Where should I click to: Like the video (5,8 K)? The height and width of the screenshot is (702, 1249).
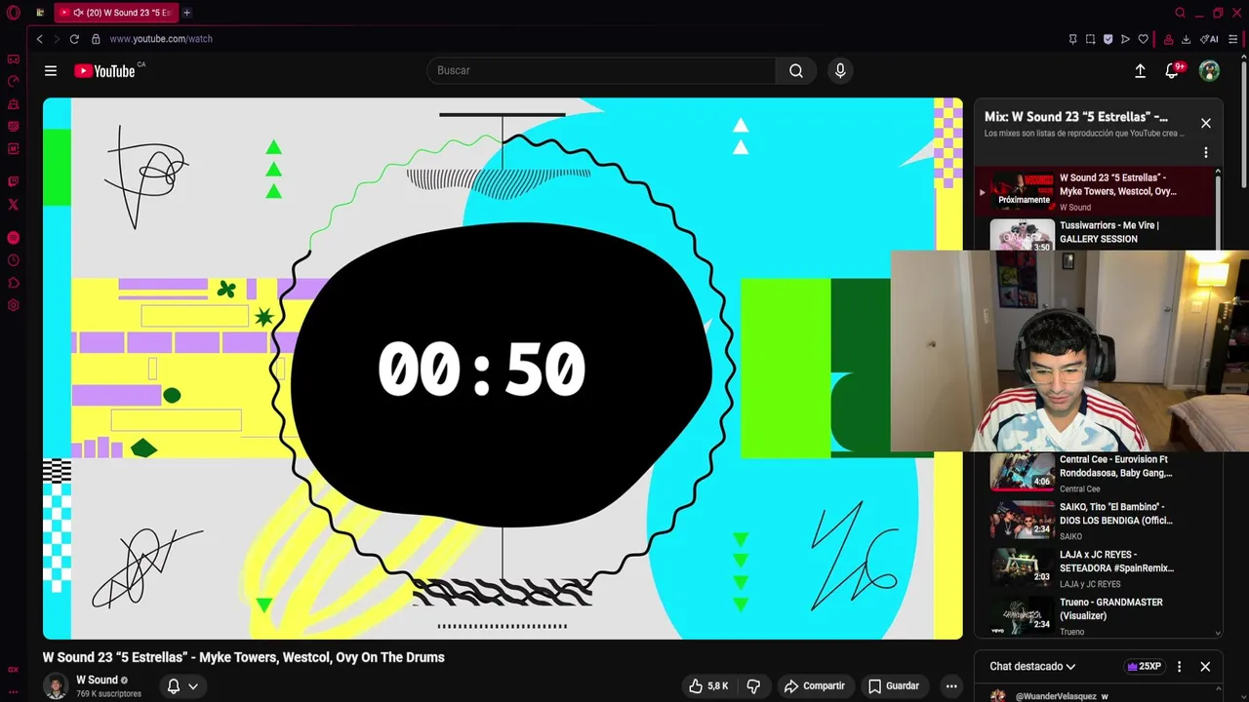(x=709, y=686)
